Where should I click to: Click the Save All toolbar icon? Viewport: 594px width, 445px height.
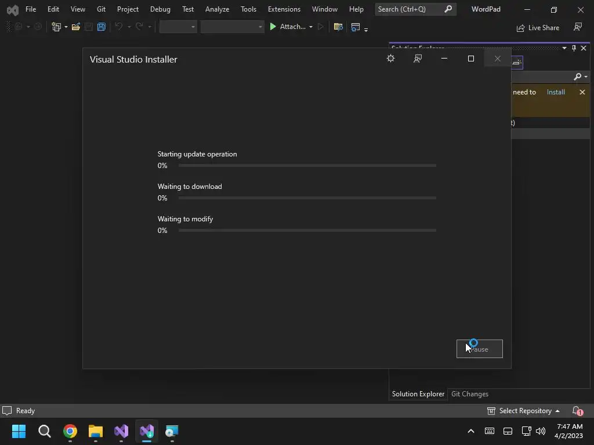pyautogui.click(x=101, y=27)
